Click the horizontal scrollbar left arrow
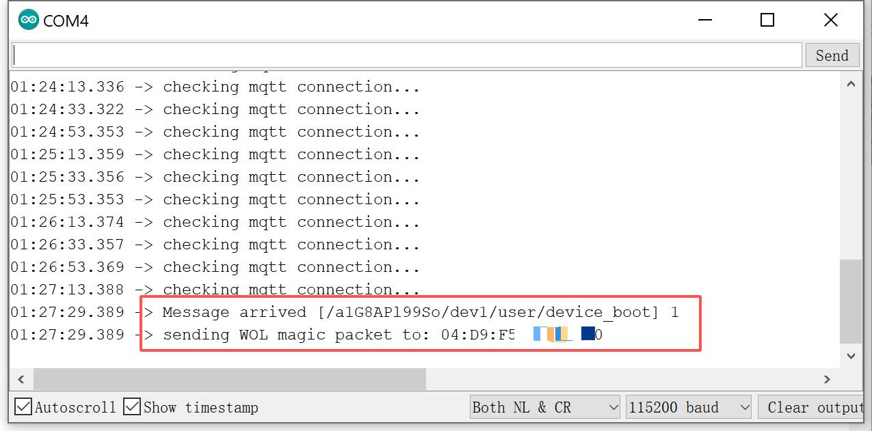Viewport: 872px width, 431px height. pyautogui.click(x=21, y=379)
